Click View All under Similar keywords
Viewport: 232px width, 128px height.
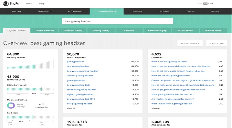point(71,108)
